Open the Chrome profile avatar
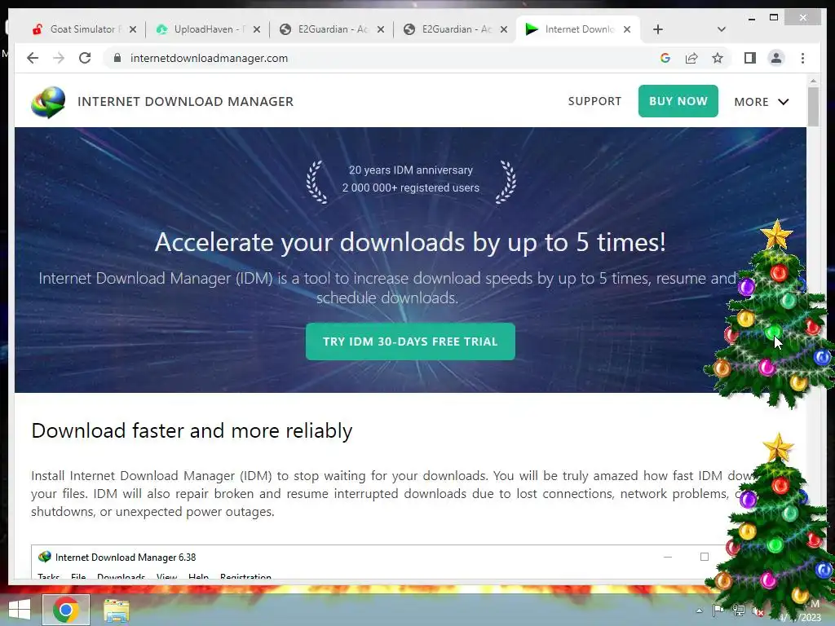The image size is (835, 626). pos(776,58)
